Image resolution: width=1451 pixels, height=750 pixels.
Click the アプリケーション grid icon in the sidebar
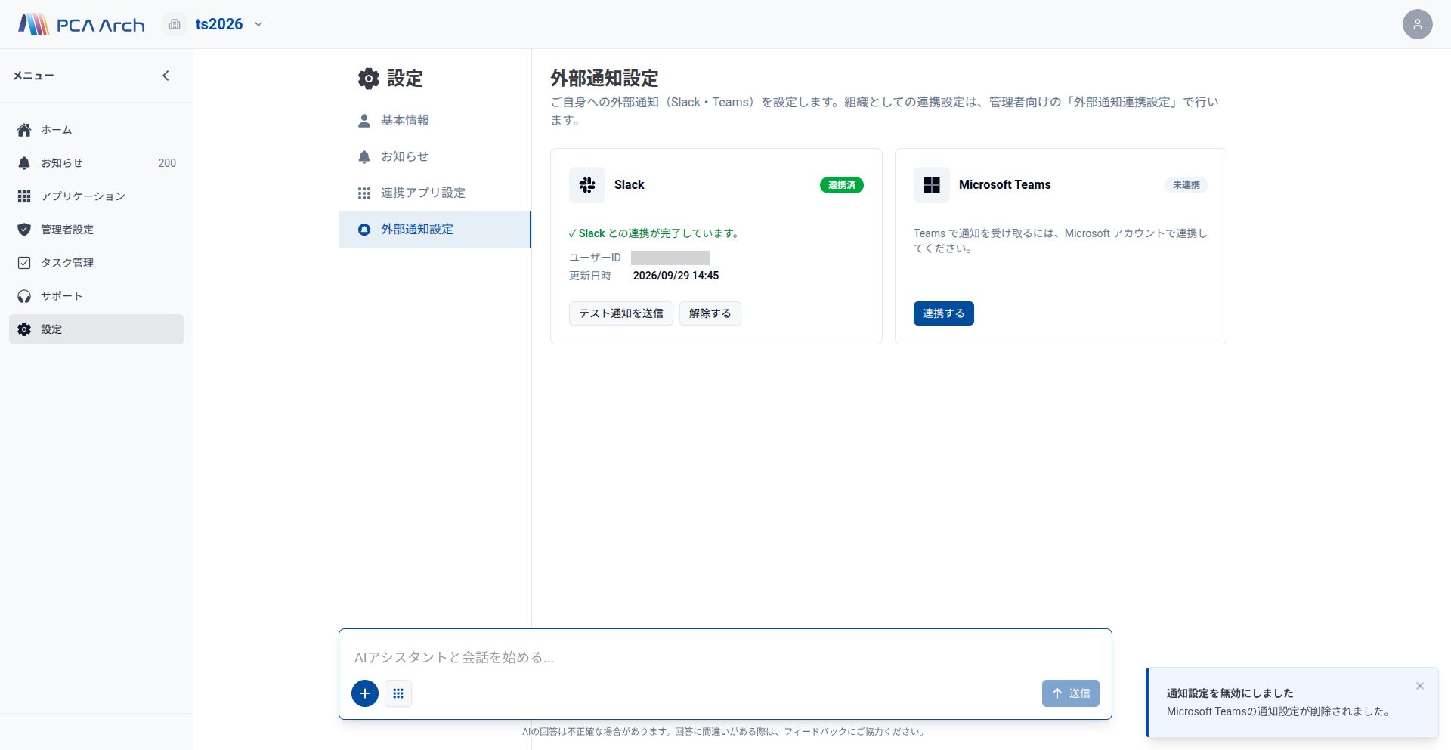pyautogui.click(x=24, y=196)
